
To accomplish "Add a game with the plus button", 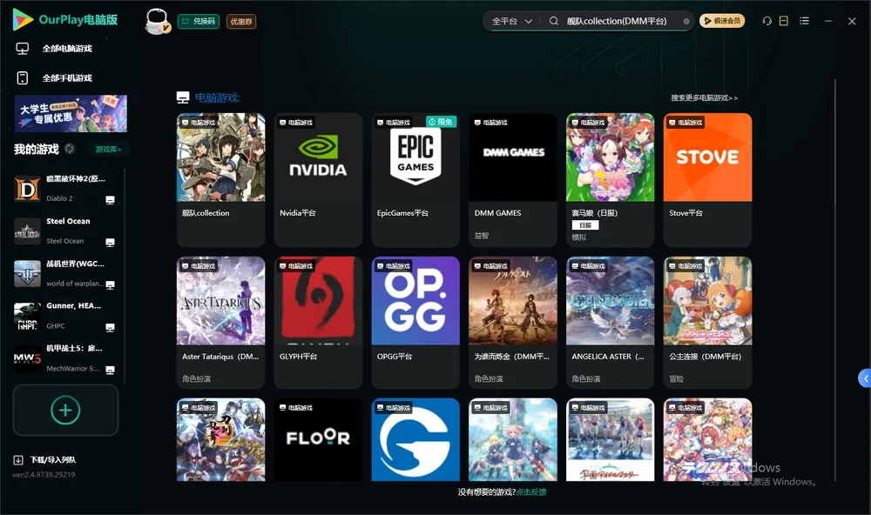I will 65,410.
